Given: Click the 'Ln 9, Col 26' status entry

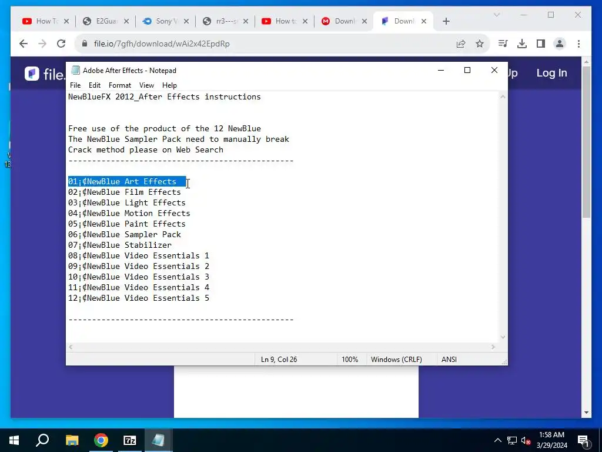Looking at the screenshot, I should (279, 360).
